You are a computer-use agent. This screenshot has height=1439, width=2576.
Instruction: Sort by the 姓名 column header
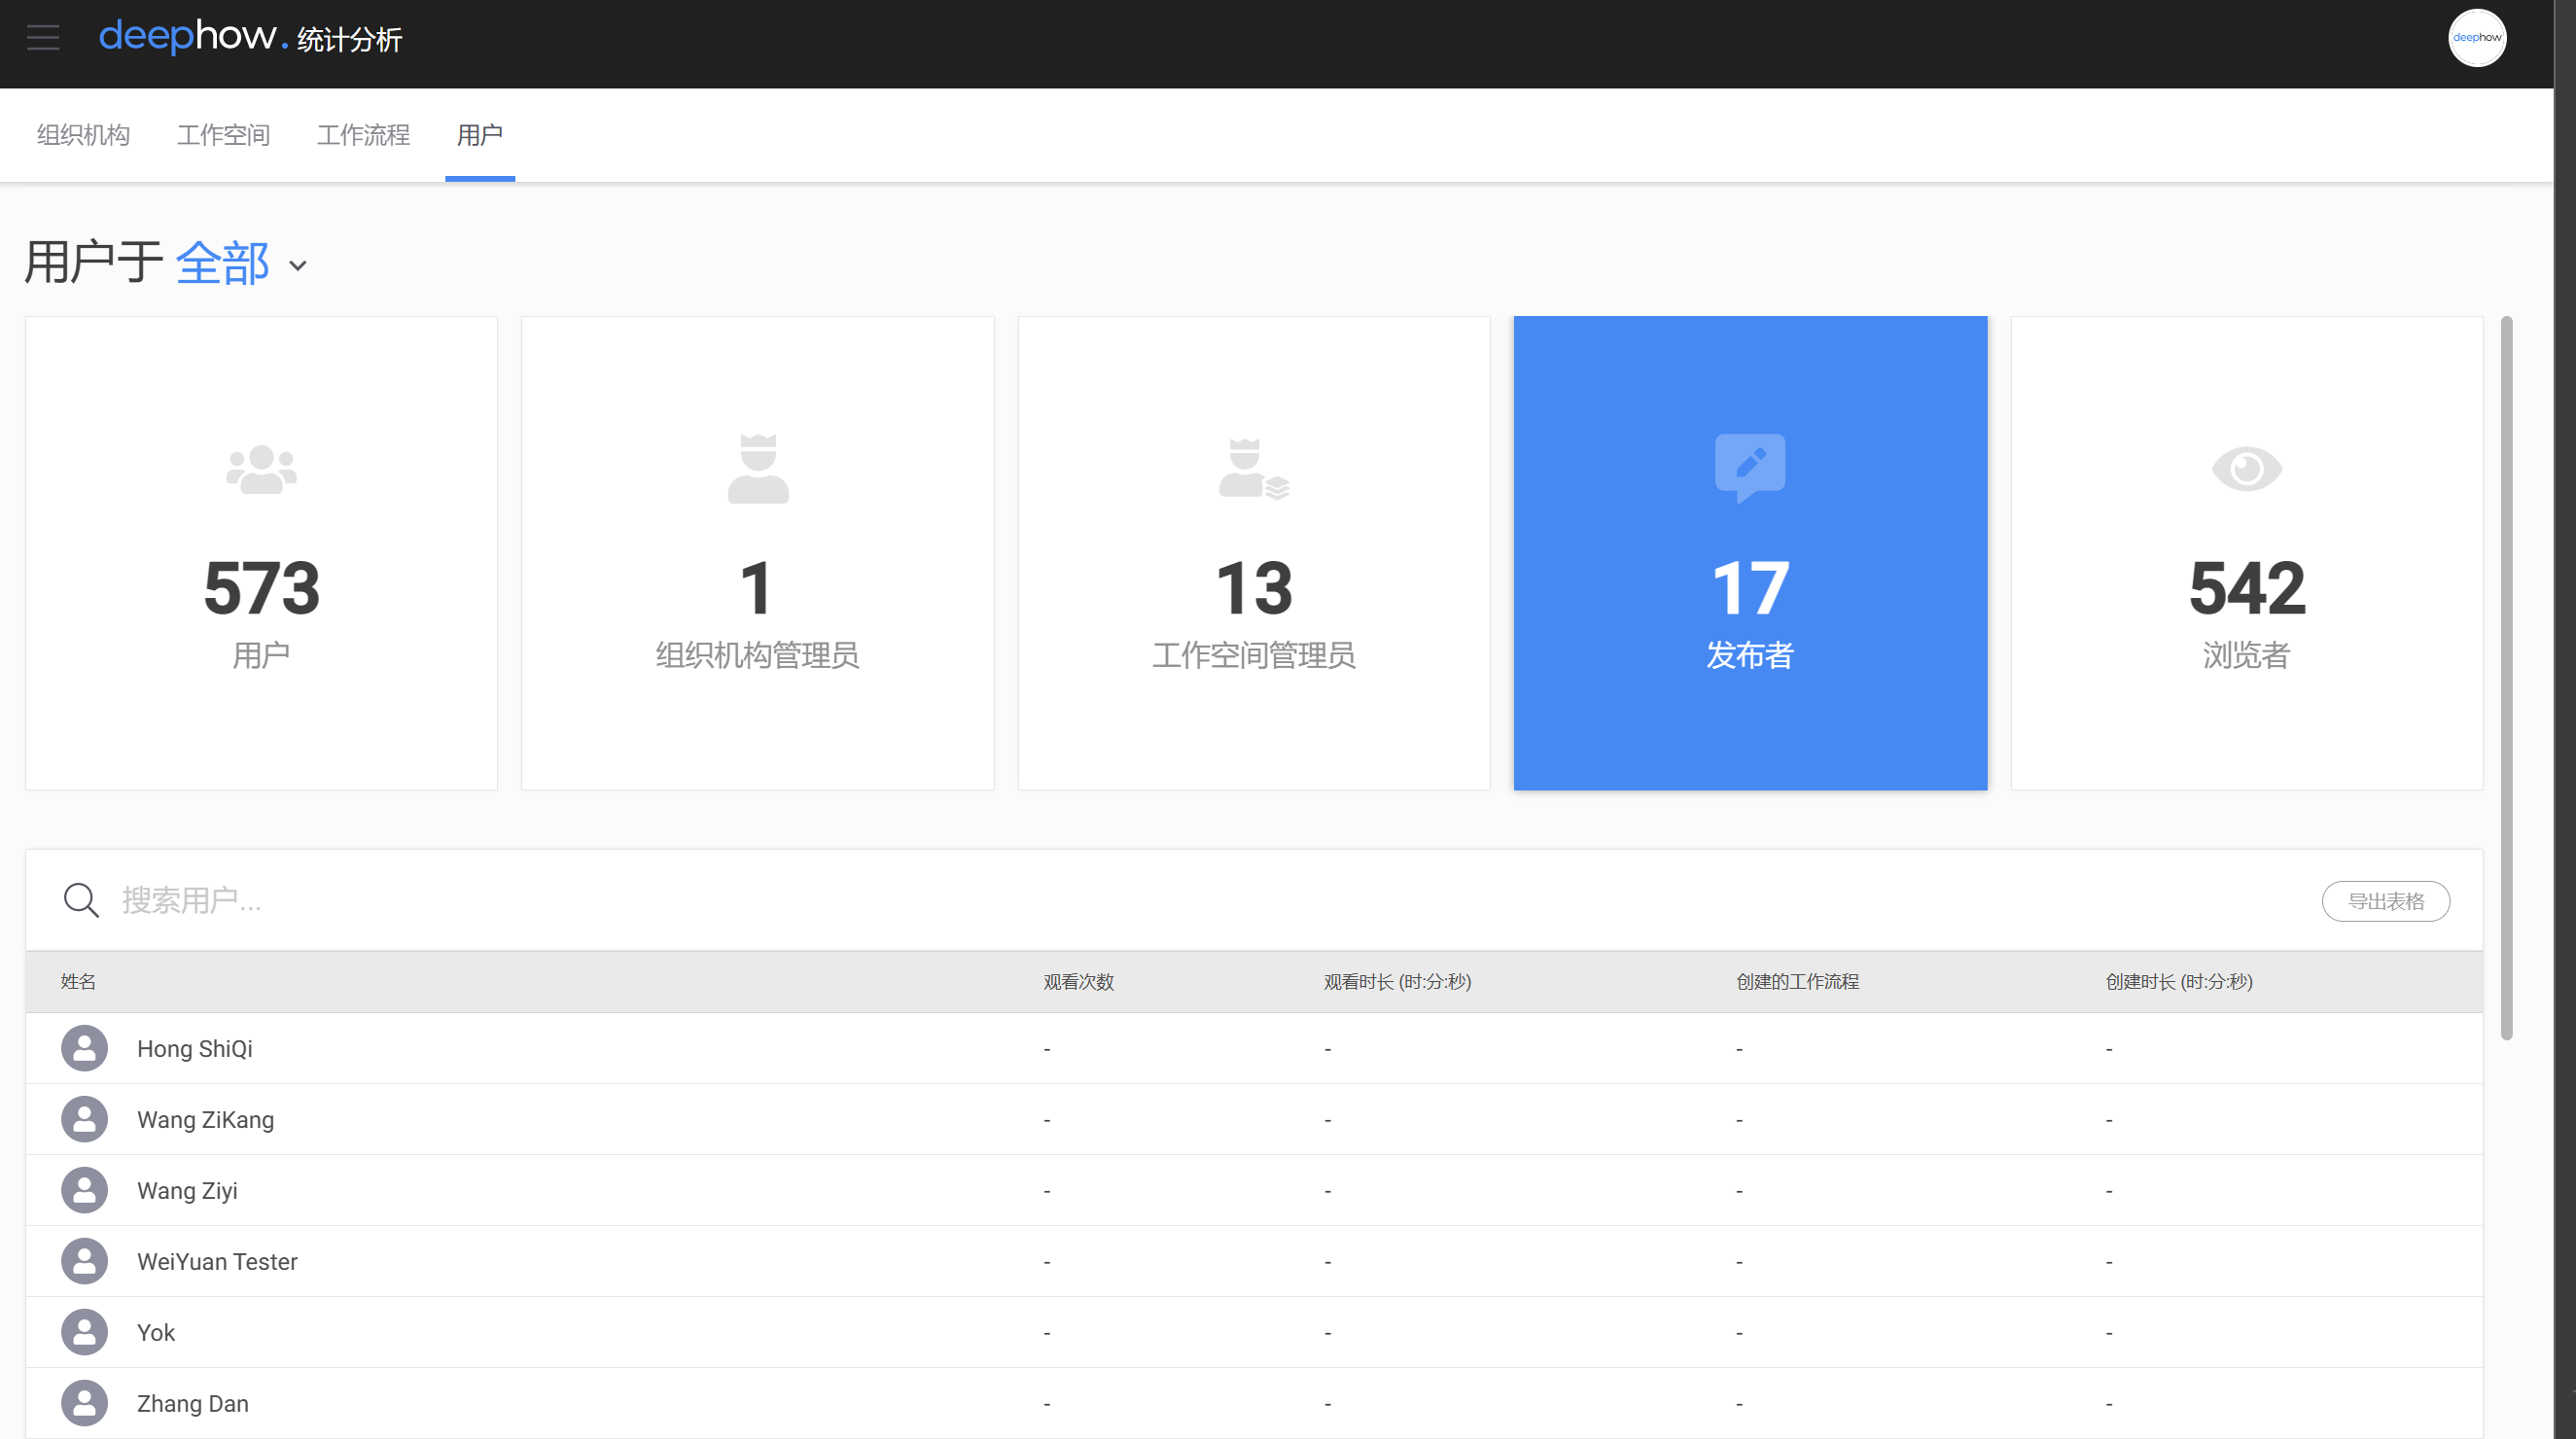pos(78,981)
